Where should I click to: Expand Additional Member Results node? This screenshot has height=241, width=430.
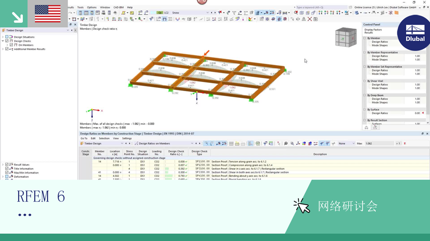click(3, 49)
